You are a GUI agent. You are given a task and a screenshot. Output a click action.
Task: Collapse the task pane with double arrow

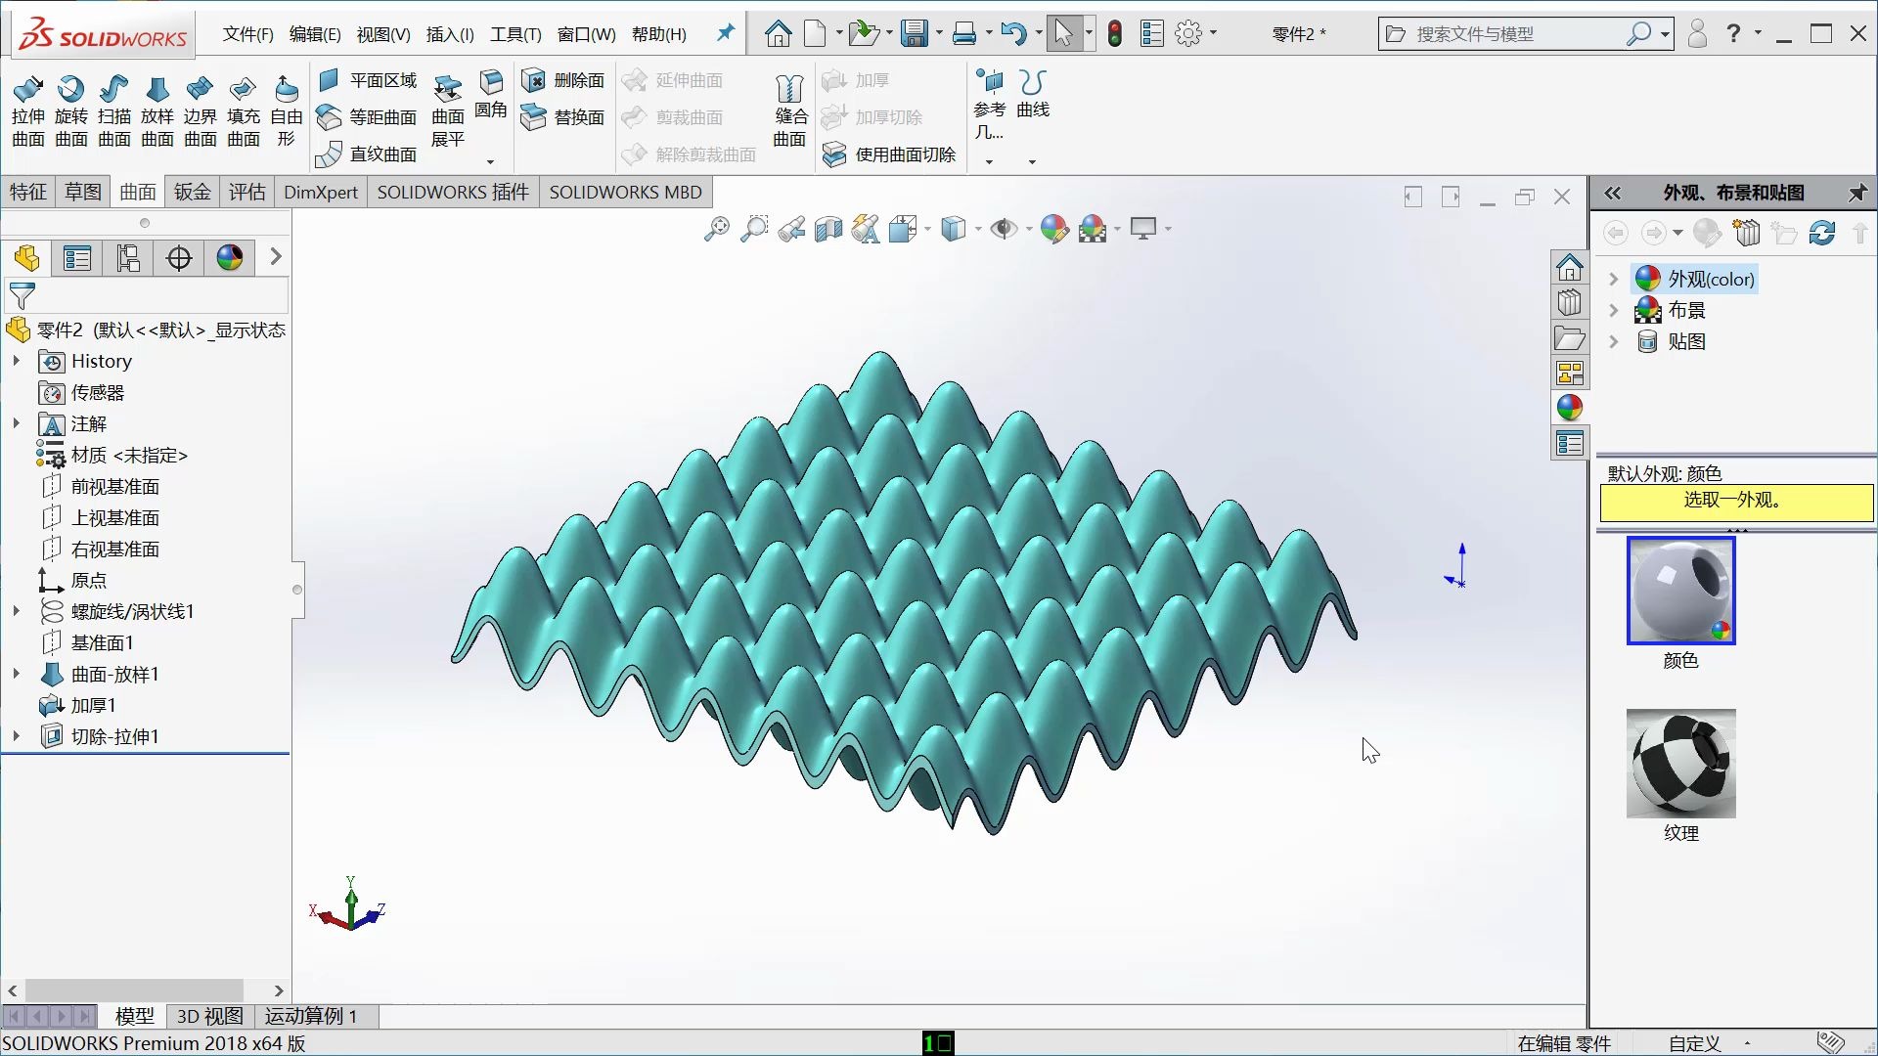(x=1612, y=194)
